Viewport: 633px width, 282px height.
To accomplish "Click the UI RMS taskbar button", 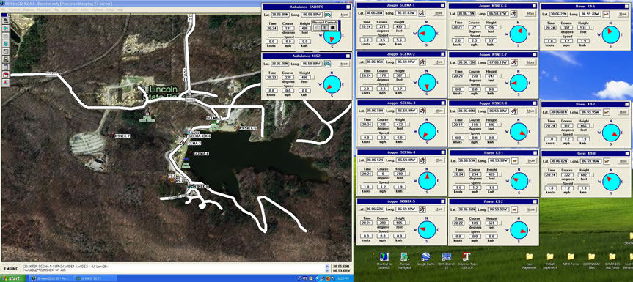I will click(95, 278).
